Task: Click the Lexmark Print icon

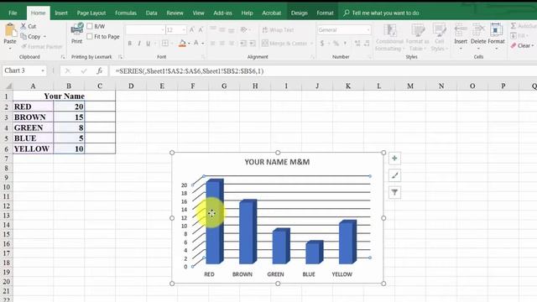Action: coord(76,29)
